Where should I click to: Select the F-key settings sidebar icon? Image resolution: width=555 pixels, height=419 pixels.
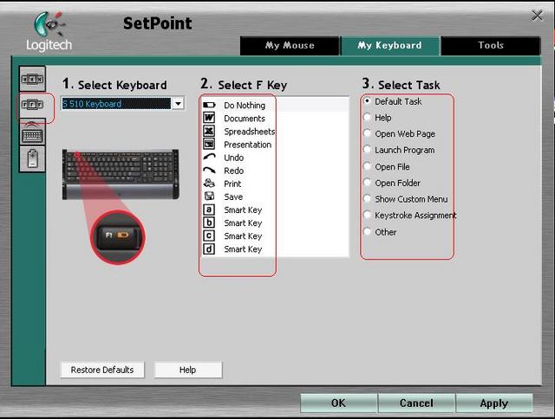point(32,106)
